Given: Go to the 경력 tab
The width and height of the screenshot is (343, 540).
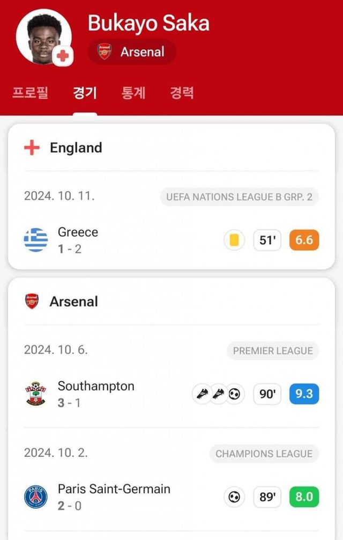Looking at the screenshot, I should point(182,92).
